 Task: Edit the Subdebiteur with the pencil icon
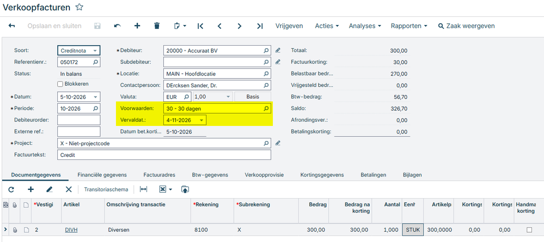point(278,62)
